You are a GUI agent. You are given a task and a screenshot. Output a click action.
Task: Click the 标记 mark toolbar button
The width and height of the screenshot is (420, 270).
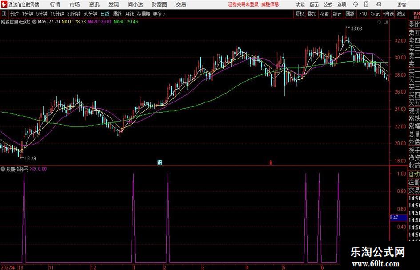coord(375,14)
